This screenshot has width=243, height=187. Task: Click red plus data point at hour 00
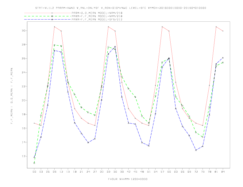pyautogui.click(x=34, y=123)
